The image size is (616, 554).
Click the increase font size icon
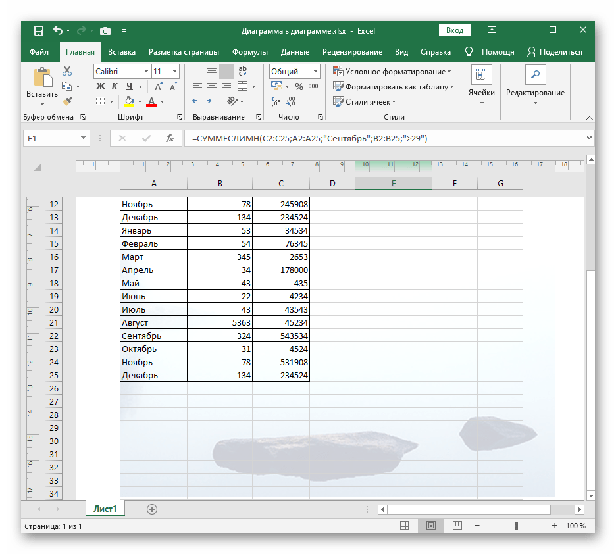159,86
